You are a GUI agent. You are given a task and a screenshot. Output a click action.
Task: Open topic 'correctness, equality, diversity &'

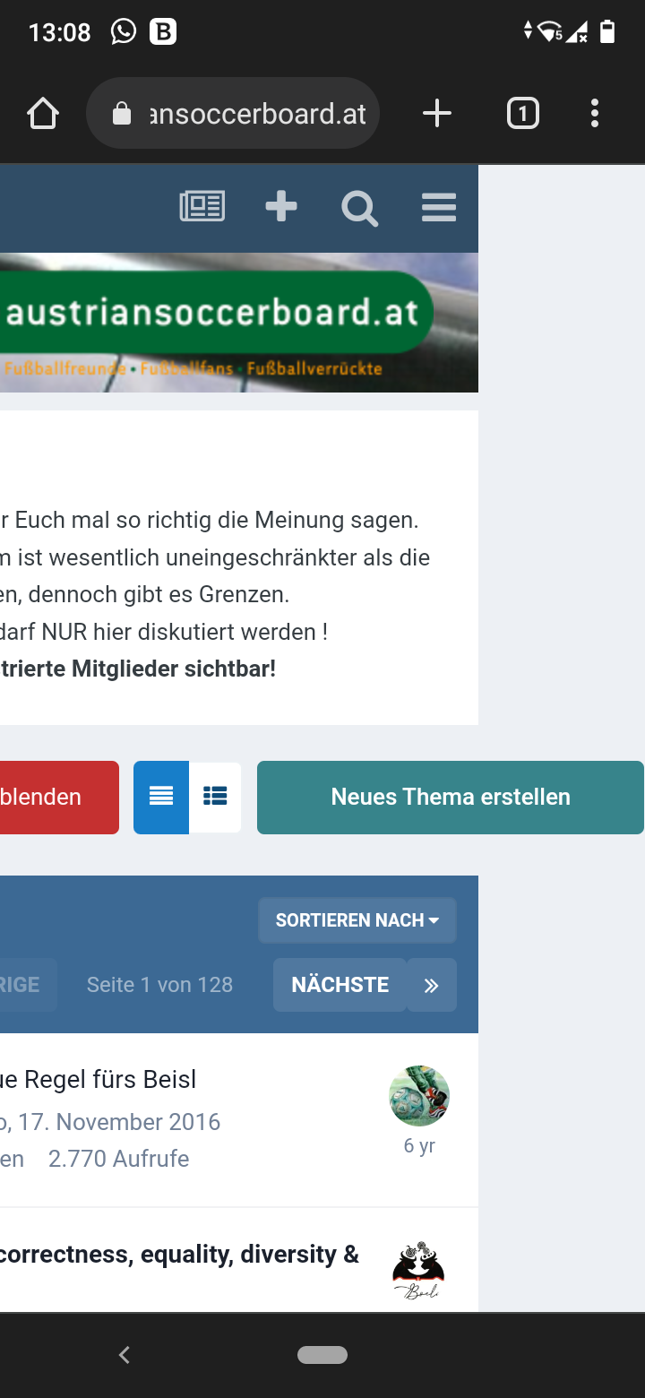pos(179,1254)
